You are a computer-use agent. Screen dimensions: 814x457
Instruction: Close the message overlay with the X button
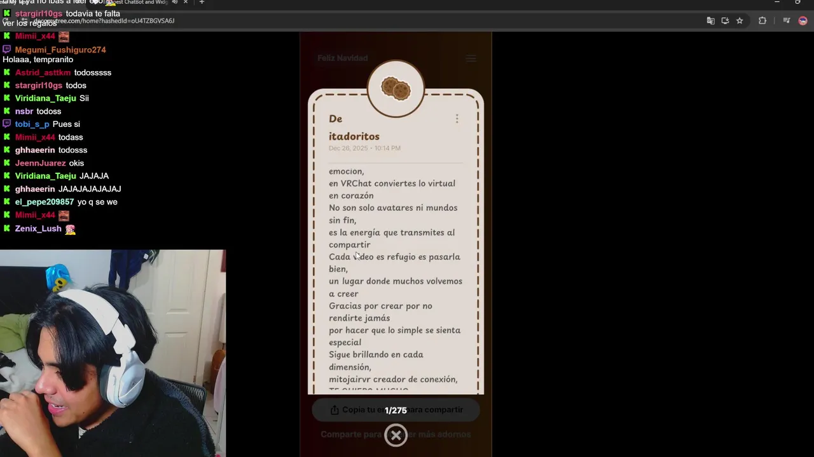[396, 435]
